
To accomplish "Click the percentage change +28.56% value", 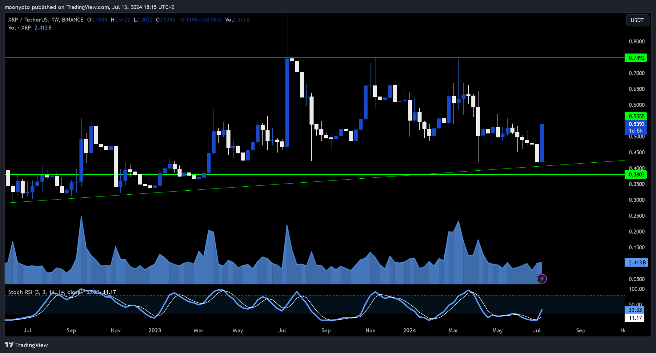I will pyautogui.click(x=210, y=20).
